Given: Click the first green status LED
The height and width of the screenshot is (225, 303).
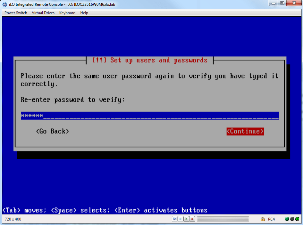Looking at the screenshot, I should pos(287,219).
